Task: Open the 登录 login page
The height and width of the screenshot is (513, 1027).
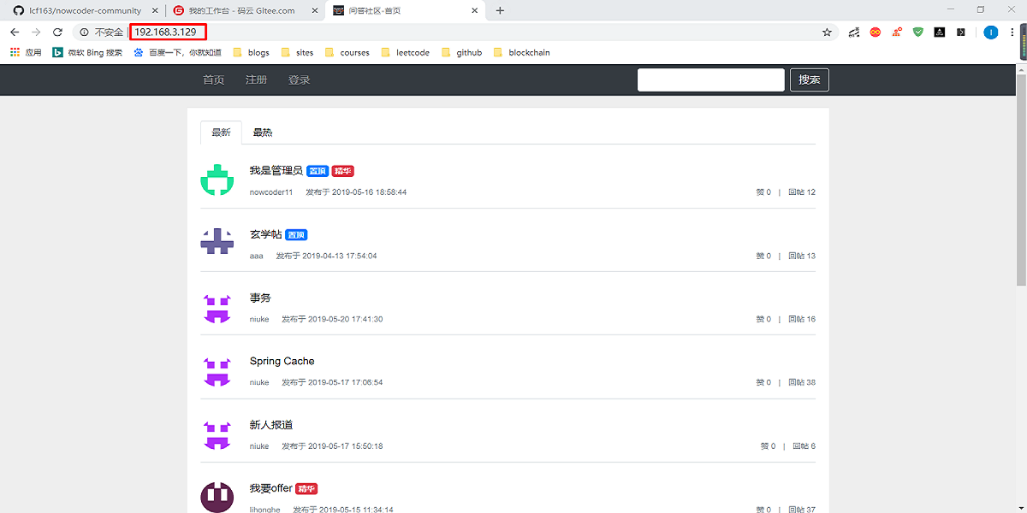Action: (x=299, y=80)
